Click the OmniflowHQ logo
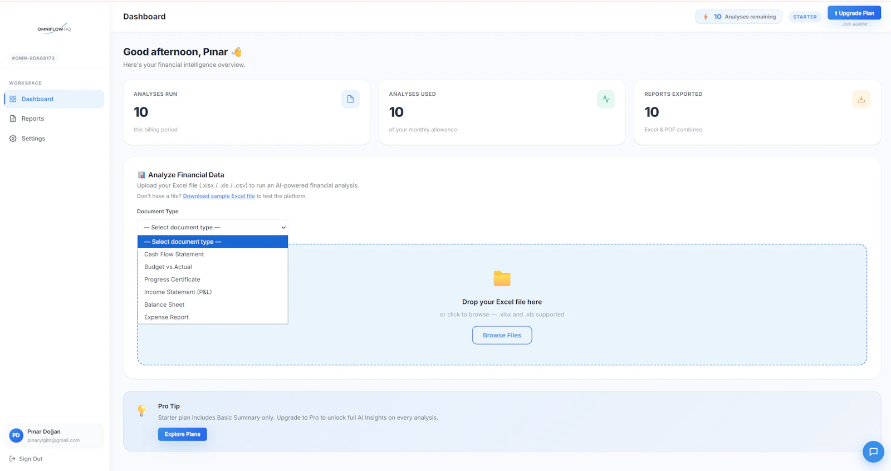The width and height of the screenshot is (891, 471). [54, 28]
